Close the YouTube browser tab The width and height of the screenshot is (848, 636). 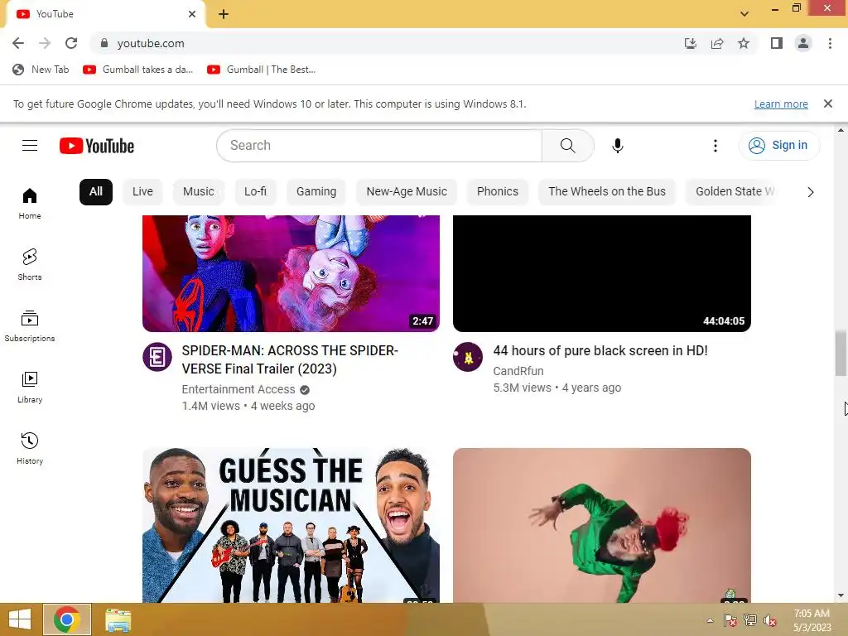pyautogui.click(x=192, y=14)
